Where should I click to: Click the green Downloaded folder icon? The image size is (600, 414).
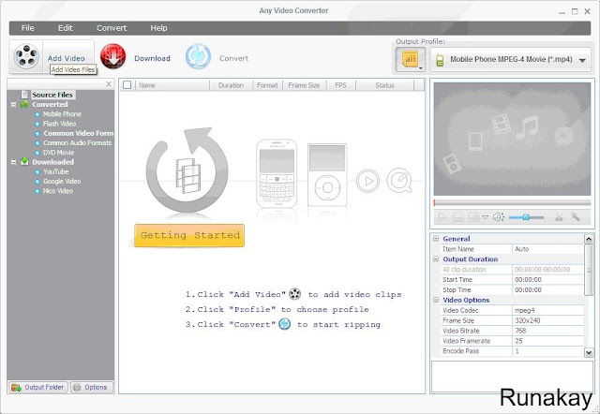[x=24, y=161]
